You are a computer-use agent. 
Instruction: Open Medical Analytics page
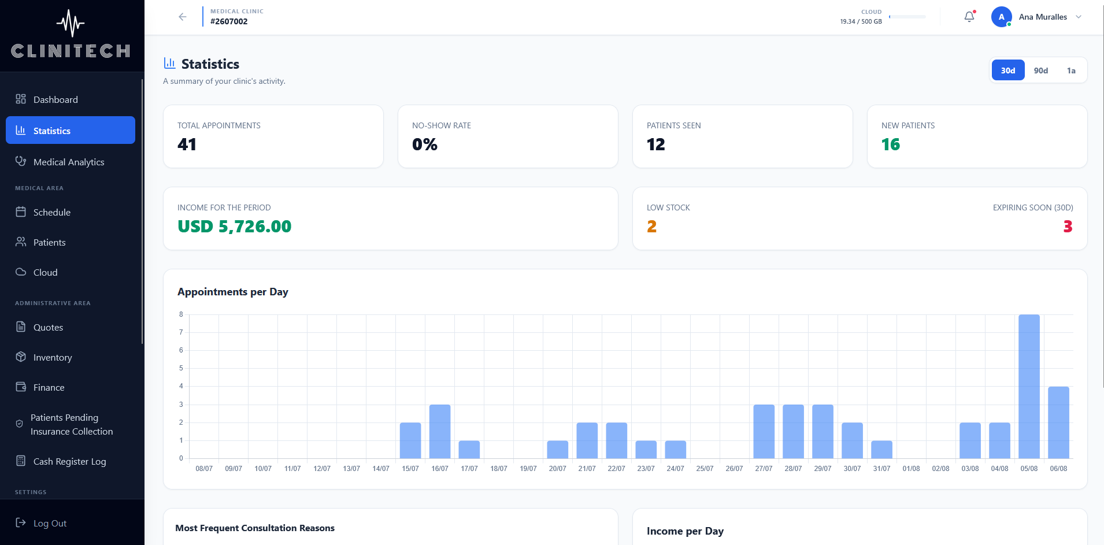click(71, 162)
